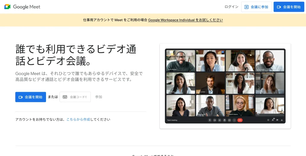Click the activities icon in preview toolbar

coord(282,120)
